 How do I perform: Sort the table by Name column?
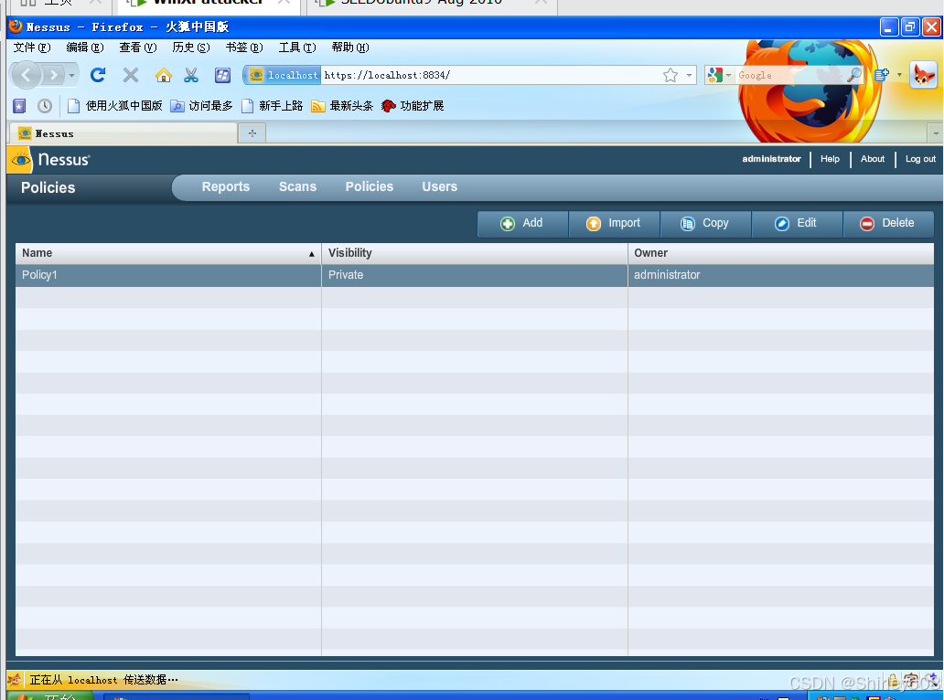click(x=168, y=253)
